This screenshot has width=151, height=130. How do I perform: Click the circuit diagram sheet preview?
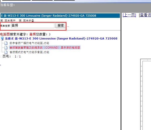tap(145, 94)
